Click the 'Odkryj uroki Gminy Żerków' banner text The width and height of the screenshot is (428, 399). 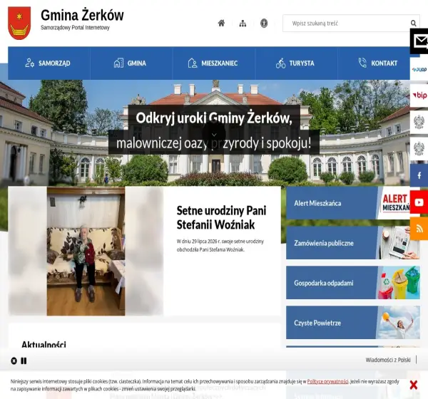coord(214,118)
